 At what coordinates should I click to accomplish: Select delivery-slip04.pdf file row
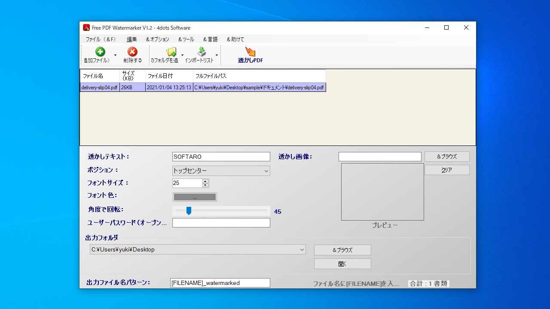tap(203, 87)
